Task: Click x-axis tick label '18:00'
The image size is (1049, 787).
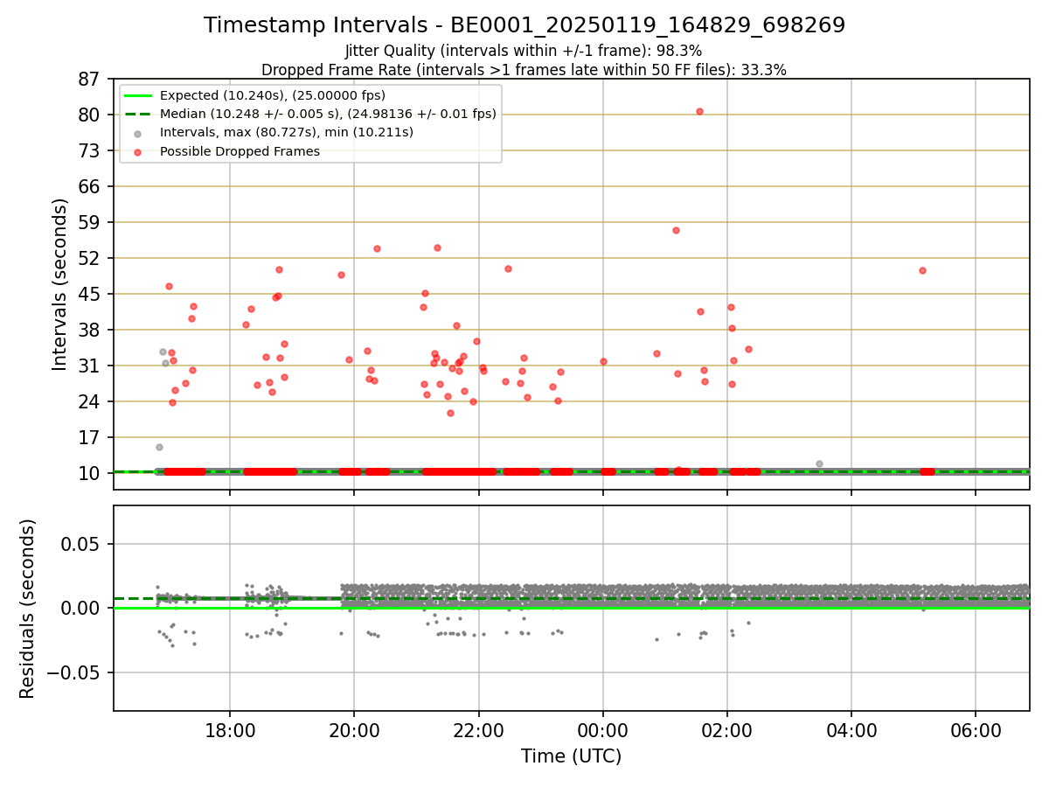Action: 230,730
